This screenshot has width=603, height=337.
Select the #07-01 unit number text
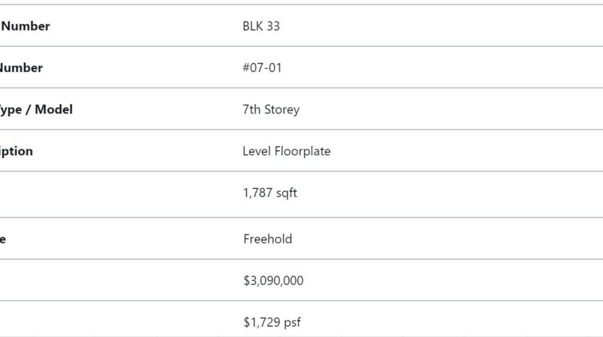point(262,68)
